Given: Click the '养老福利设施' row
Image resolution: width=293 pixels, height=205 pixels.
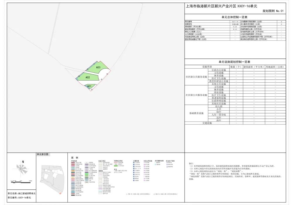Looking at the screenshot, I should [x=247, y=98].
